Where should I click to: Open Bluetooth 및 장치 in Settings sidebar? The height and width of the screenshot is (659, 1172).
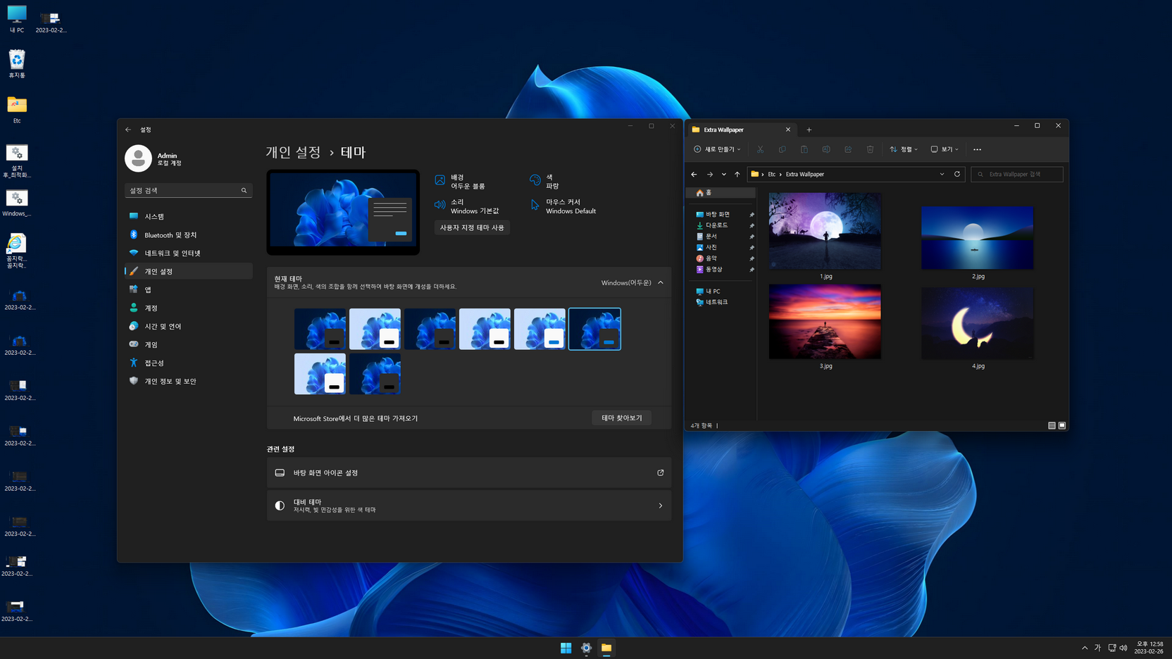pyautogui.click(x=189, y=234)
